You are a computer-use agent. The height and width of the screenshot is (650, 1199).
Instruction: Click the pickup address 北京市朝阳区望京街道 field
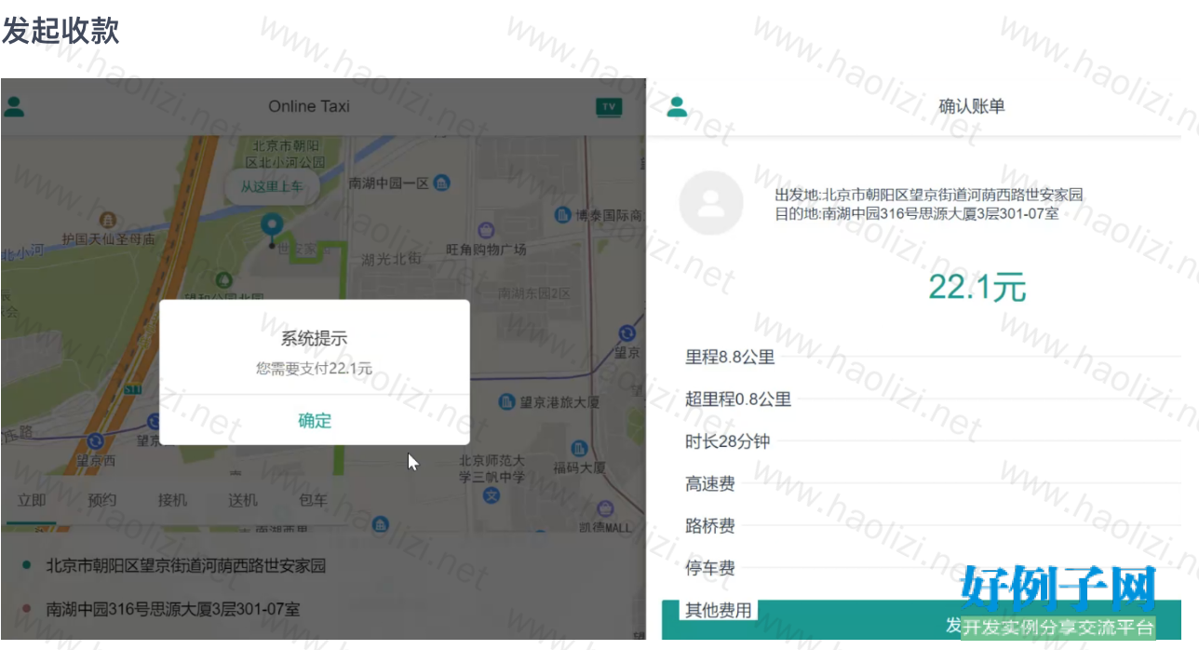point(186,565)
